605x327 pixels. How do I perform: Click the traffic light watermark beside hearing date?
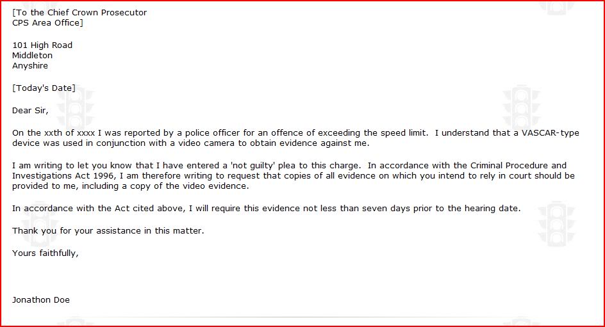point(557,223)
